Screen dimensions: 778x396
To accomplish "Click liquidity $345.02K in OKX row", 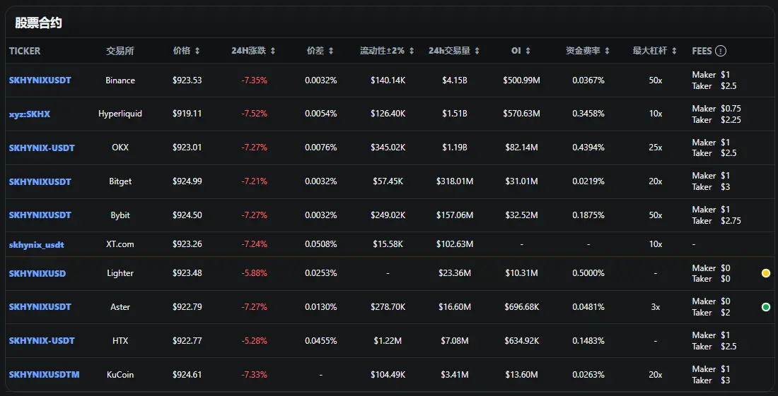I will (x=388, y=148).
